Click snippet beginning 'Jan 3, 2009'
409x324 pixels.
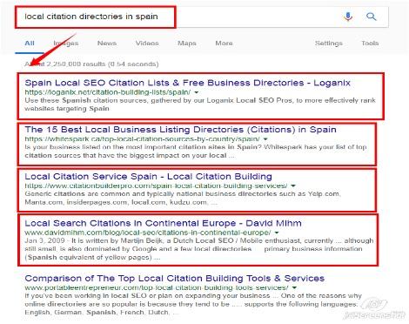(x=199, y=249)
